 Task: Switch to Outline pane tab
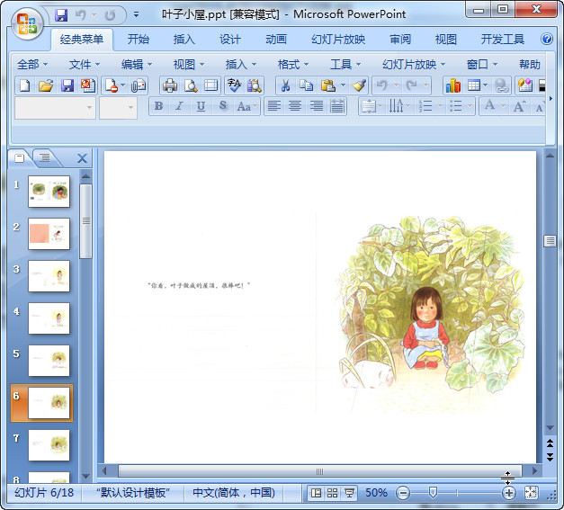click(x=45, y=157)
